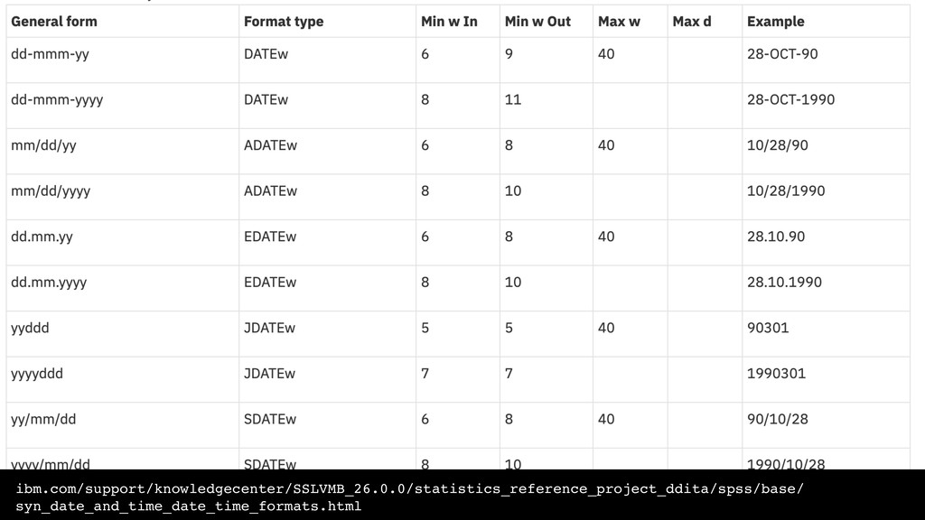The height and width of the screenshot is (520, 925).
Task: Click the Min w Out column header
Action: [537, 22]
